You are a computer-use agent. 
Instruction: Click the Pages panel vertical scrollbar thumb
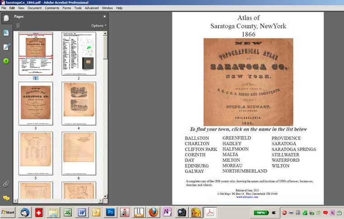[105, 47]
